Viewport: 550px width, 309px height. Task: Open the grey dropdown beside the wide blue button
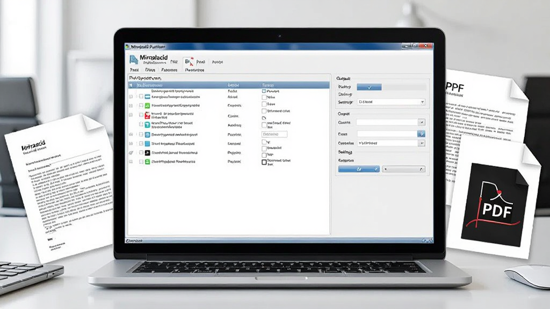(404, 169)
